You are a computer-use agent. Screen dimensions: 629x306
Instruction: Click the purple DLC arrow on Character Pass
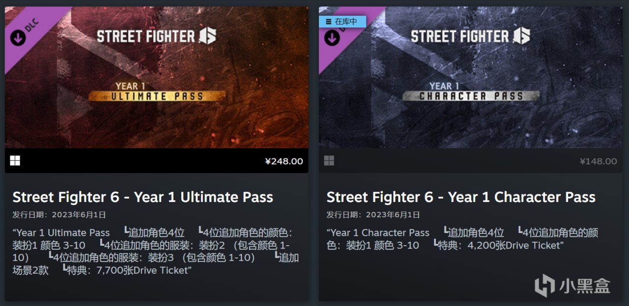(x=332, y=37)
